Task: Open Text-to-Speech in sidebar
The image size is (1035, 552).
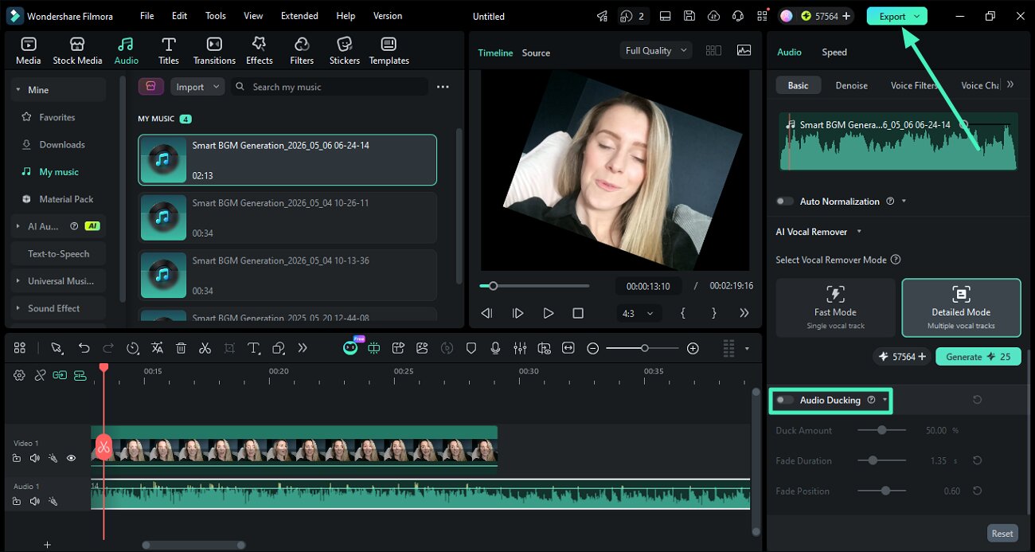Action: (x=59, y=253)
